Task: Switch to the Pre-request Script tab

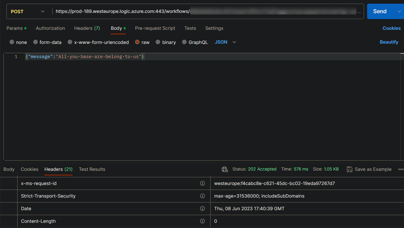Action: [155, 28]
